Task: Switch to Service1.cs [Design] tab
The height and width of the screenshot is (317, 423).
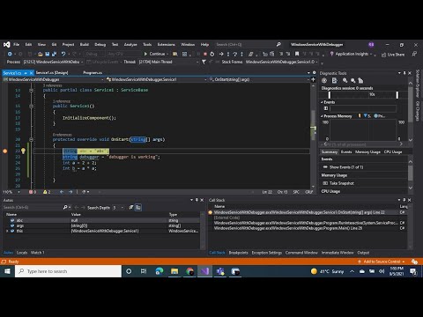Action: click(x=52, y=72)
